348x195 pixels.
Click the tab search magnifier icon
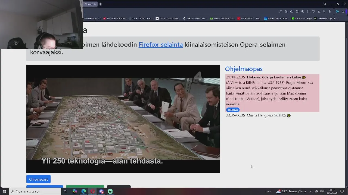coord(325,4)
